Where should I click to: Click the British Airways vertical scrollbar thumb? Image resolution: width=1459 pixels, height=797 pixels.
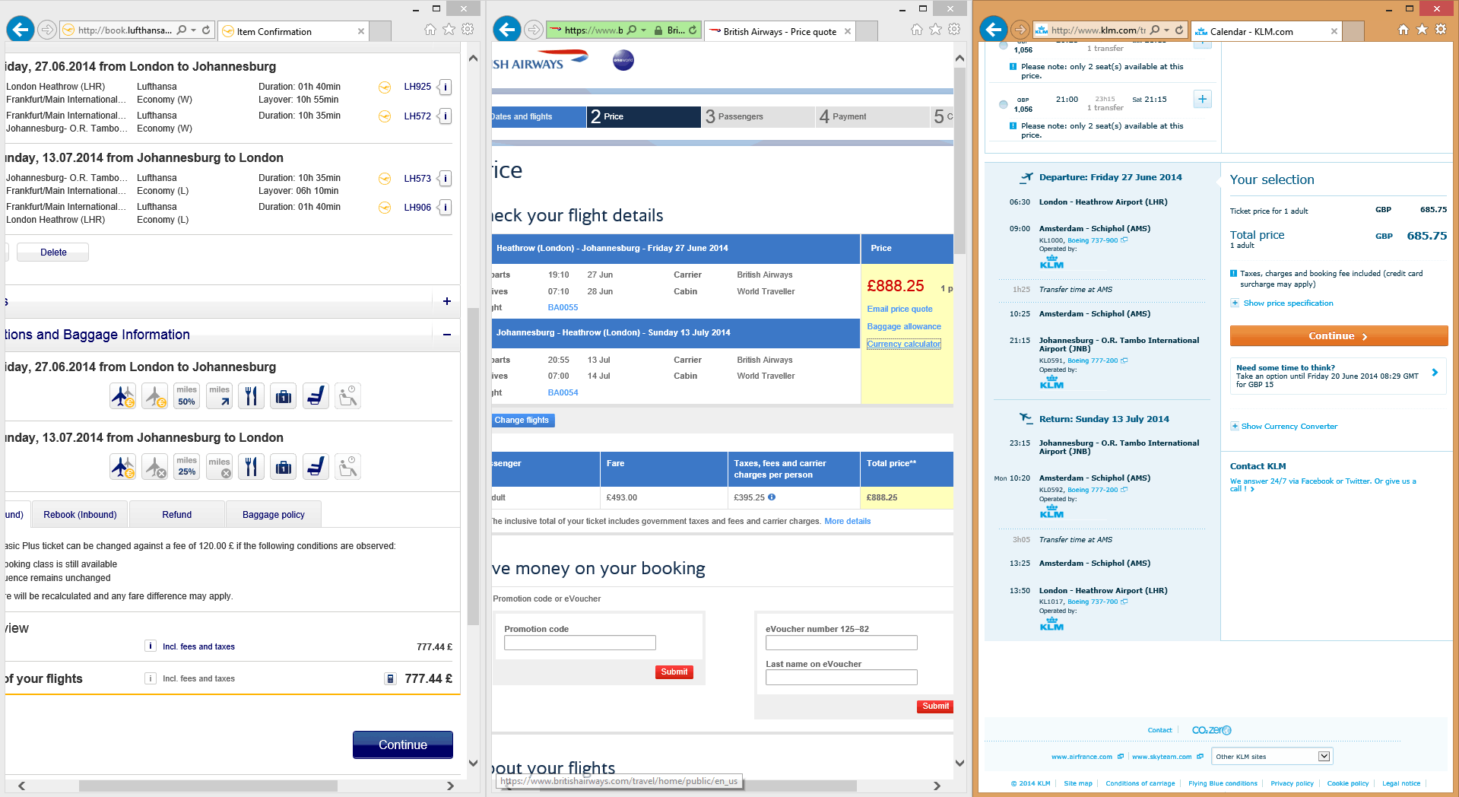959,161
